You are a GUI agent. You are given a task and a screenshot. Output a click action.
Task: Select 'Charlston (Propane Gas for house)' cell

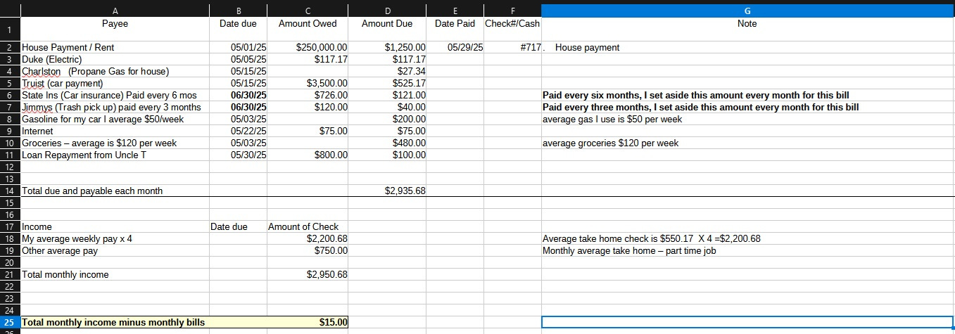pyautogui.click(x=115, y=72)
